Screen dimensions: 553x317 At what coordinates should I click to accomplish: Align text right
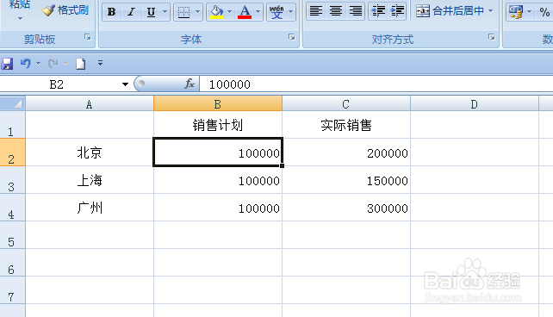click(355, 11)
